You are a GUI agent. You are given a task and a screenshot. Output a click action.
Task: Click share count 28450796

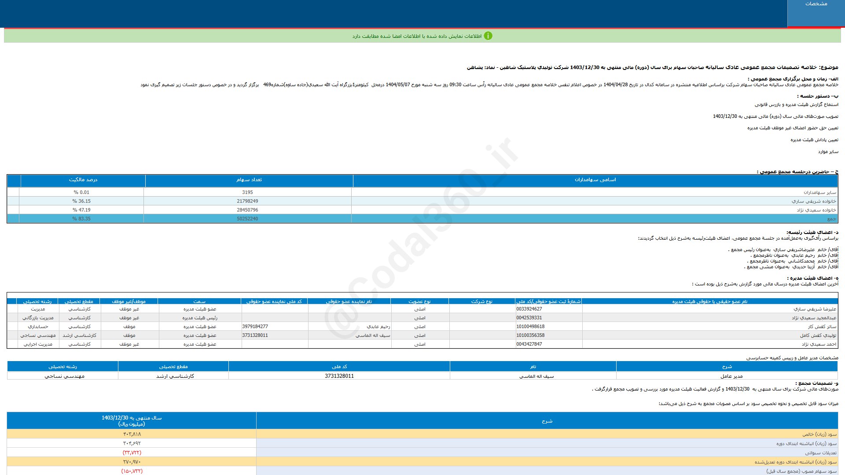(247, 210)
